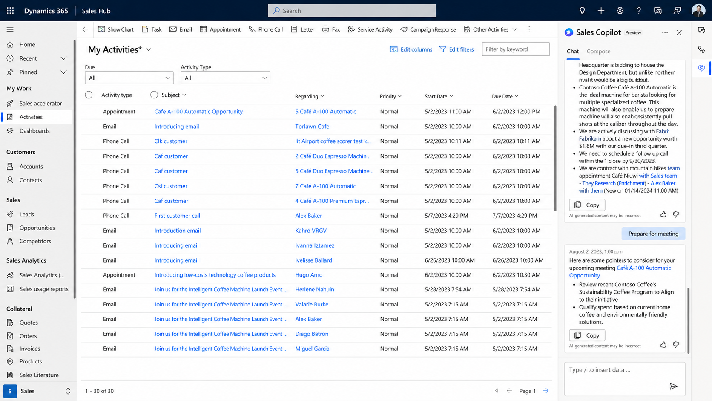Click Edit columns

411,49
